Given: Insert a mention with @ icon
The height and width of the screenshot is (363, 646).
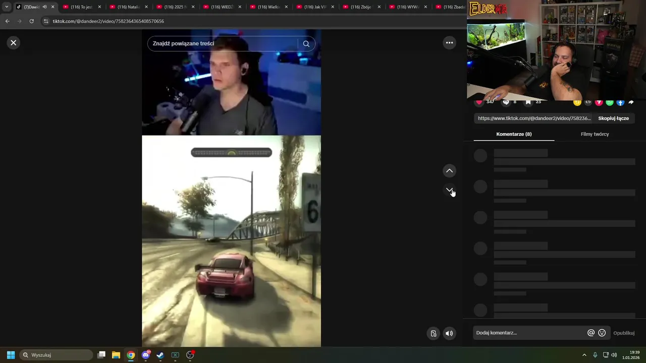Looking at the screenshot, I should 591,333.
